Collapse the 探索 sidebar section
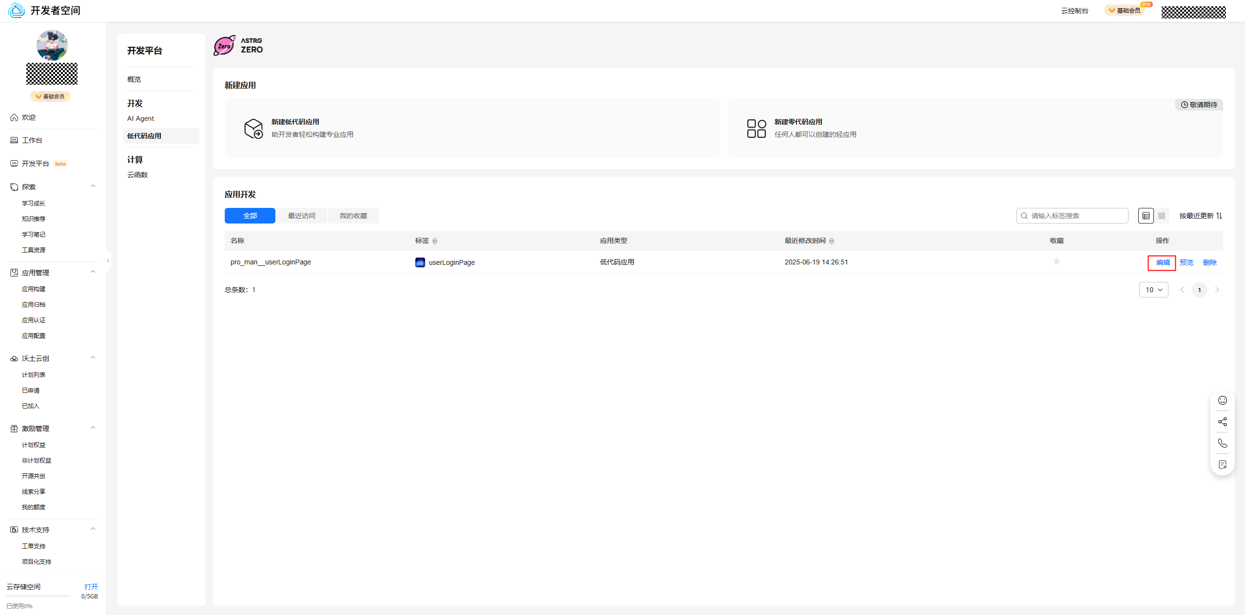Screen dimensions: 1245x615 93,186
